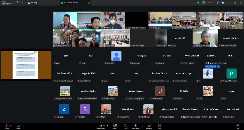Open the Participants panel

pos(101,126)
